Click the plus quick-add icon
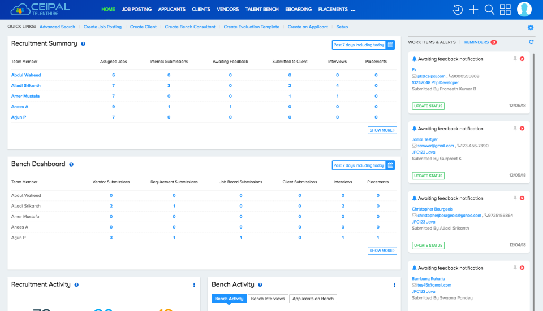The height and width of the screenshot is (311, 543). click(x=474, y=10)
